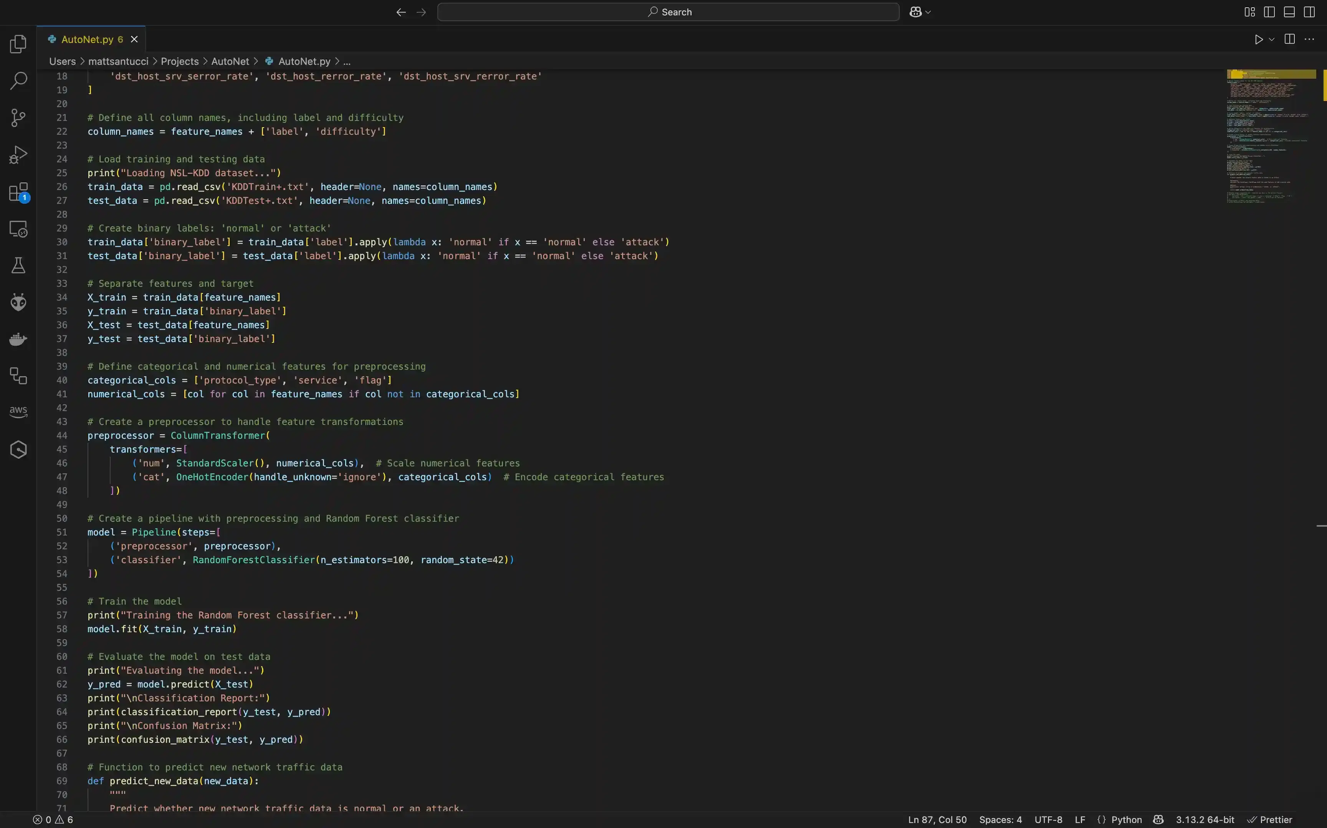The width and height of the screenshot is (1327, 828).
Task: Toggle the secondary side bar
Action: tap(1309, 12)
